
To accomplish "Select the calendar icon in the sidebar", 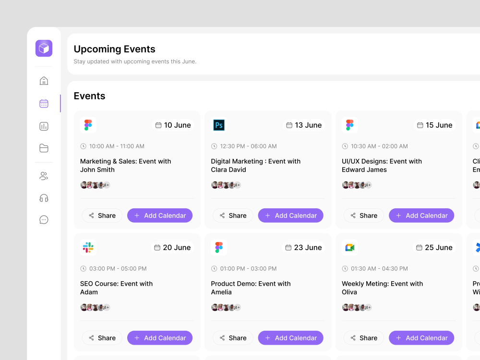I will [x=44, y=103].
